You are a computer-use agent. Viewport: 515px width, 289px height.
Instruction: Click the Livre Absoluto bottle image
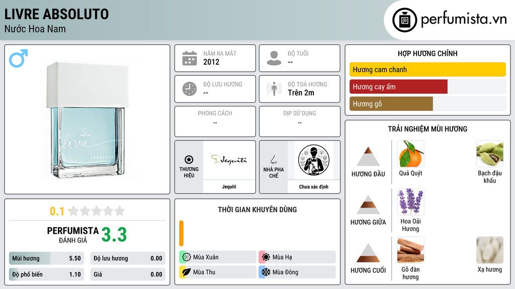click(87, 120)
